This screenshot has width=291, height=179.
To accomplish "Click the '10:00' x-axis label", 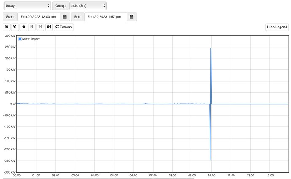I will 211,176.
